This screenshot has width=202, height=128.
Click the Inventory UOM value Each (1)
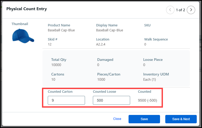(x=150, y=79)
